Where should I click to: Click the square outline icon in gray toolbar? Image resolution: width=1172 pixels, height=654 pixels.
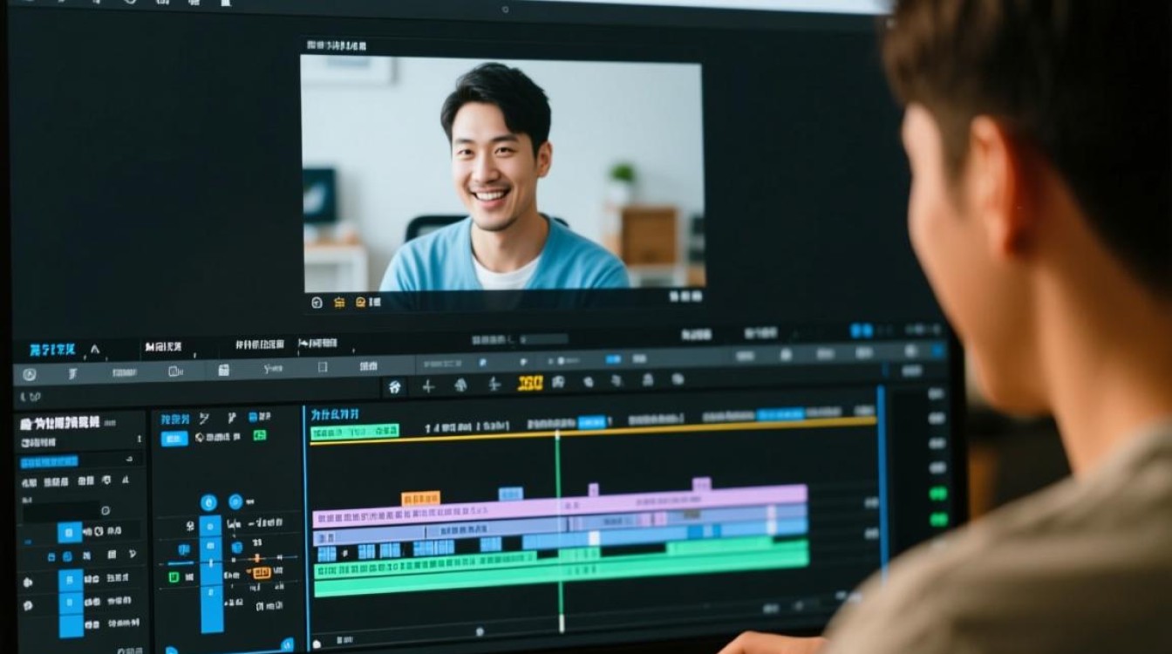(x=322, y=368)
